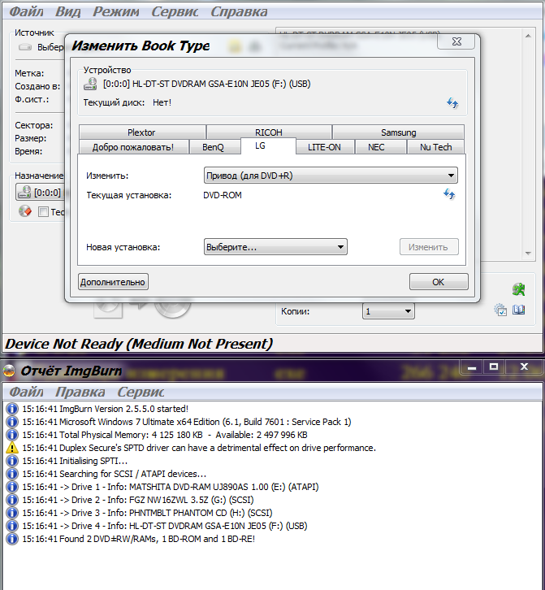Maximize the Отчёт ImgBurn log window
The width and height of the screenshot is (545, 590).
click(x=494, y=367)
